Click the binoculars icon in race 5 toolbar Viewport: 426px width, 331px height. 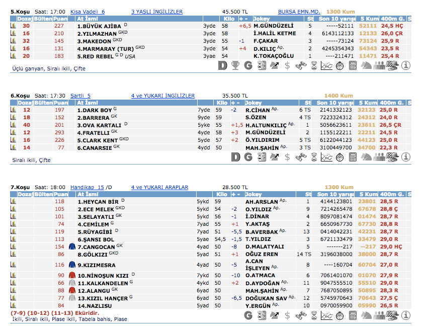pos(300,65)
